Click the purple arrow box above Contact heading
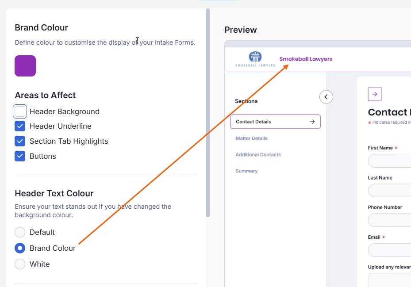The image size is (411, 287). (x=375, y=94)
